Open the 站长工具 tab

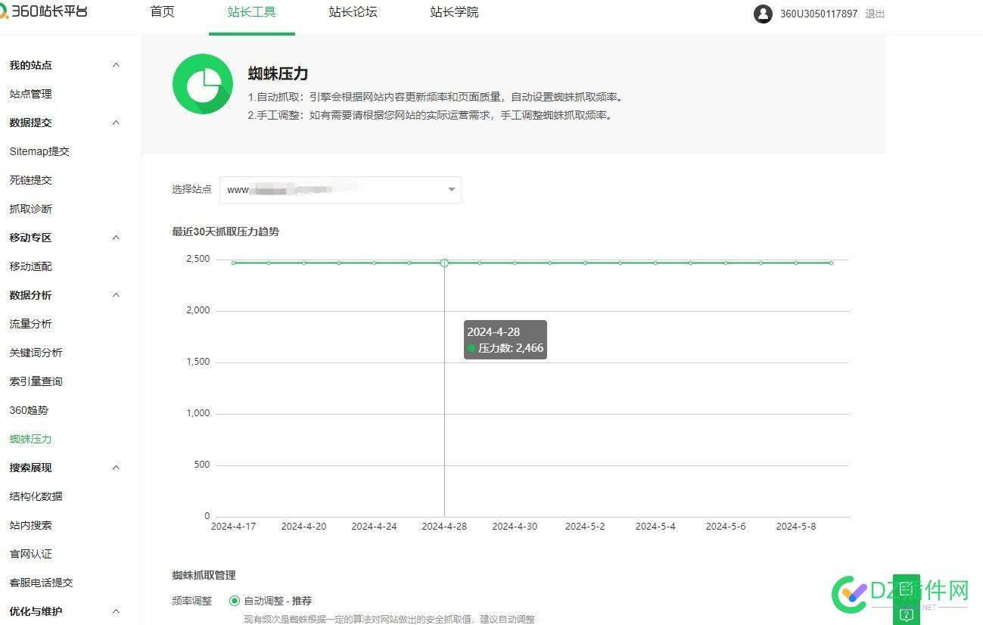[252, 12]
